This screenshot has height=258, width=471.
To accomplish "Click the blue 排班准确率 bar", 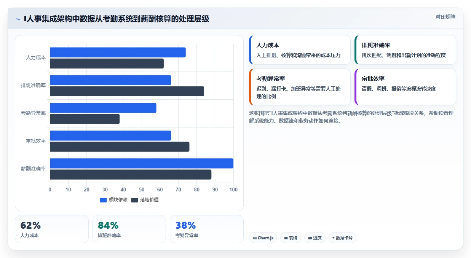I will (x=110, y=80).
